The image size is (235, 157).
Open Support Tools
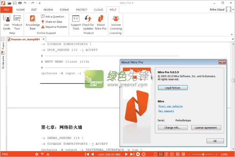(x=76, y=22)
